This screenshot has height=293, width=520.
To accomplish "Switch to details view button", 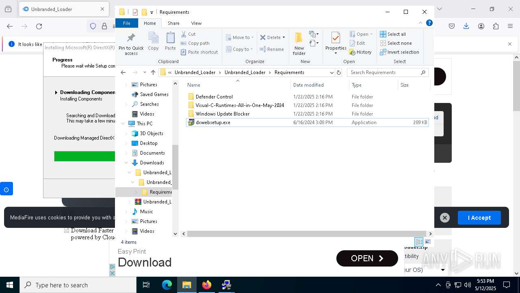I will (x=419, y=242).
